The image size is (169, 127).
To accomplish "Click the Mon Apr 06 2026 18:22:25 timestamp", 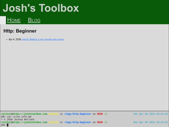I will point(151,122).
